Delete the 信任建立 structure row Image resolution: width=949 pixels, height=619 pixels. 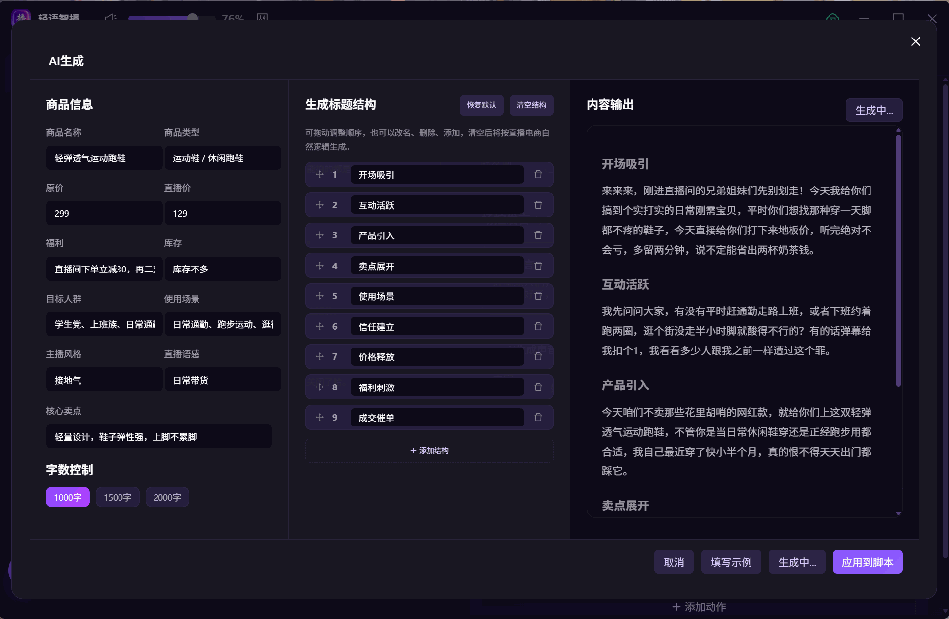pos(538,326)
